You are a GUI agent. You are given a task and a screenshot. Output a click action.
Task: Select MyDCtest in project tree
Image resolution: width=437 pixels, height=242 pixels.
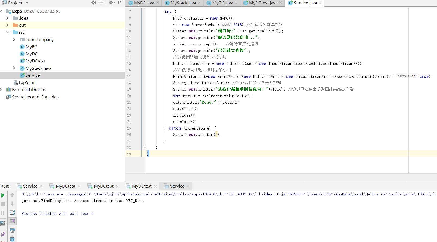pos(32,61)
